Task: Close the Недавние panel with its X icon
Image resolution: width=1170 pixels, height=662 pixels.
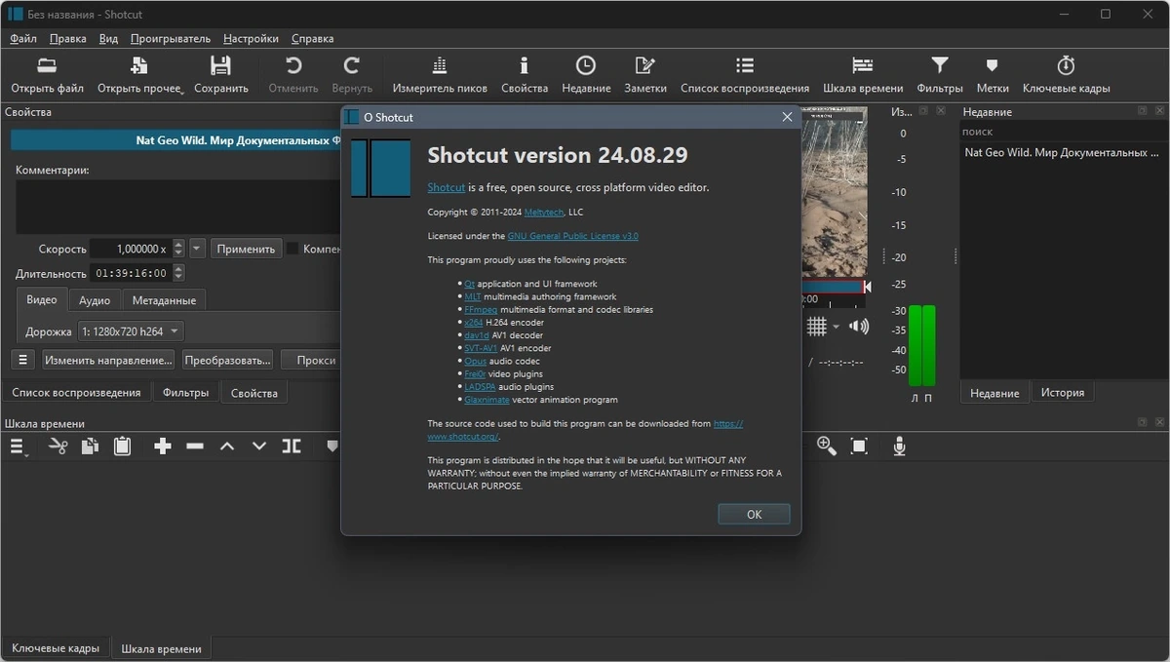Action: (x=1160, y=111)
